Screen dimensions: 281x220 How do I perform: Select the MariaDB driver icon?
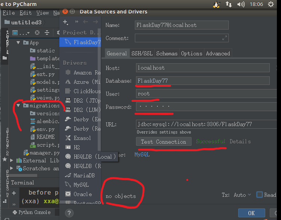[x=68, y=175]
